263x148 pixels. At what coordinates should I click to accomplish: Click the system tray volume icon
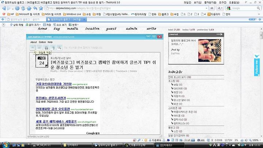coord(245,145)
